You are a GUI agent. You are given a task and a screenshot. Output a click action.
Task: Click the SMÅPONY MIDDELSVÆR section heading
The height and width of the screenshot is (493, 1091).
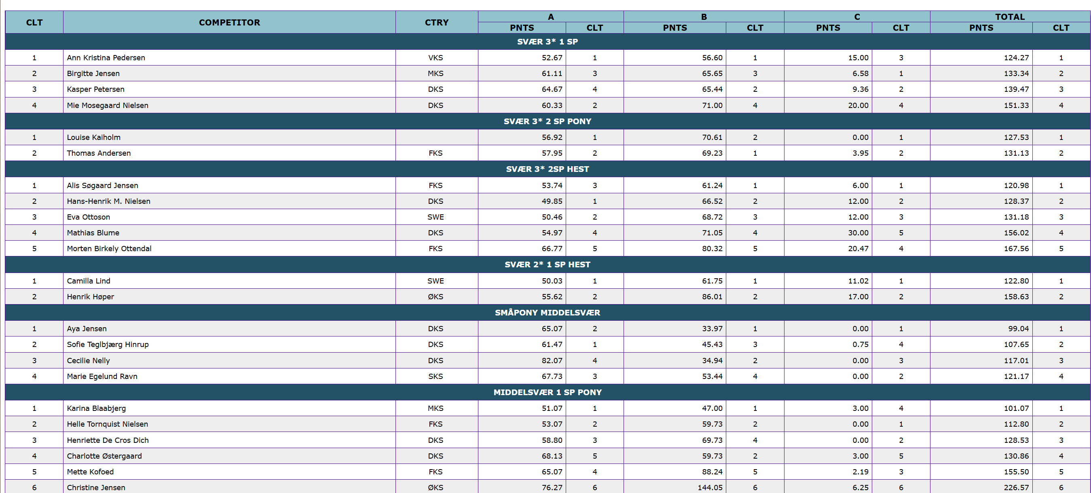pyautogui.click(x=547, y=313)
